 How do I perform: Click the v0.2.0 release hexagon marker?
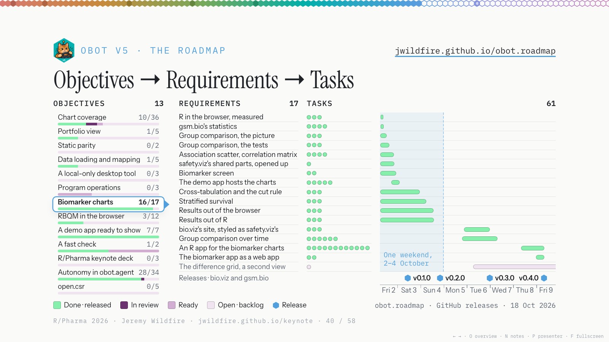click(440, 278)
